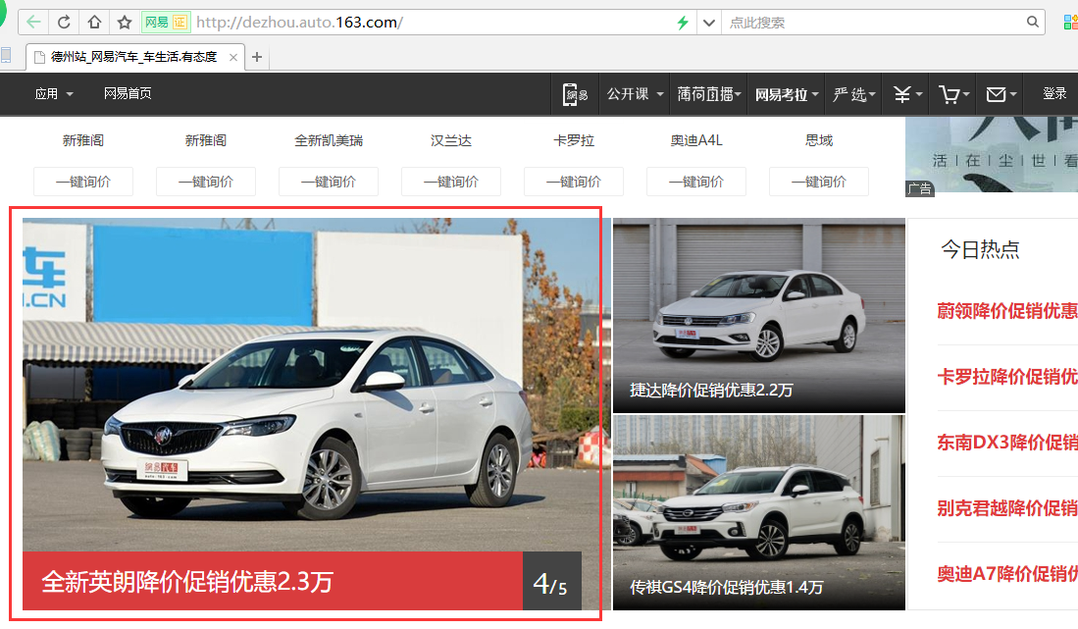Open the mail envelope icon menu
1078x629 pixels.
(x=1001, y=94)
